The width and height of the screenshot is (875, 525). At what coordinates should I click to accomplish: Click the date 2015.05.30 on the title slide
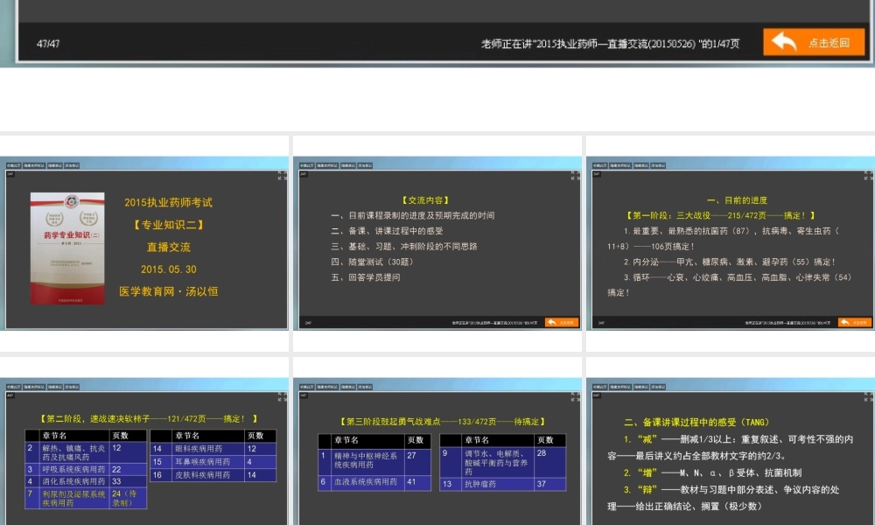[x=169, y=269]
